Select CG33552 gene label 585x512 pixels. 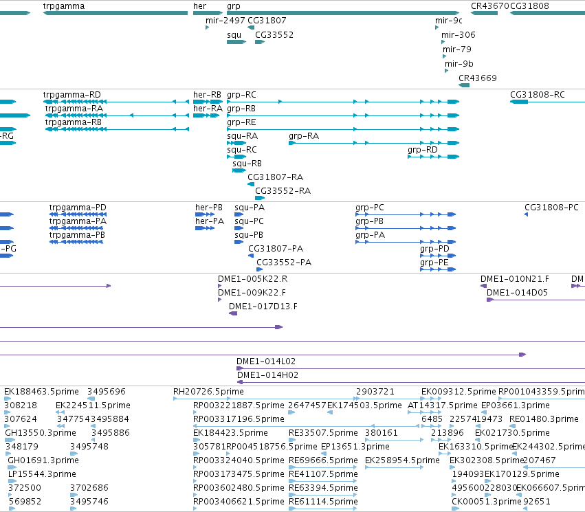pos(274,35)
